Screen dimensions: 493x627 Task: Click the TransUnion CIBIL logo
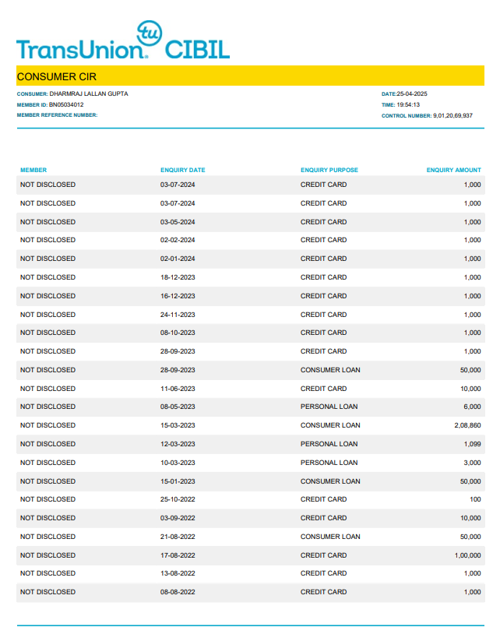pos(123,40)
